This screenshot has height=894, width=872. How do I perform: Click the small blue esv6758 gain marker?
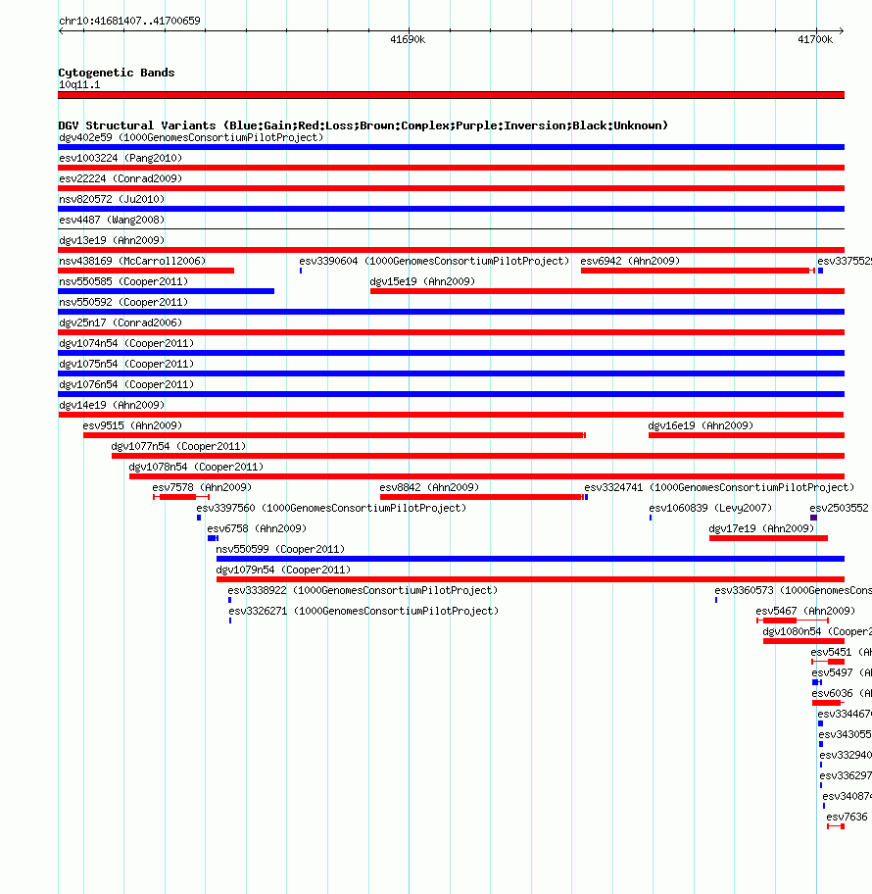coord(214,538)
